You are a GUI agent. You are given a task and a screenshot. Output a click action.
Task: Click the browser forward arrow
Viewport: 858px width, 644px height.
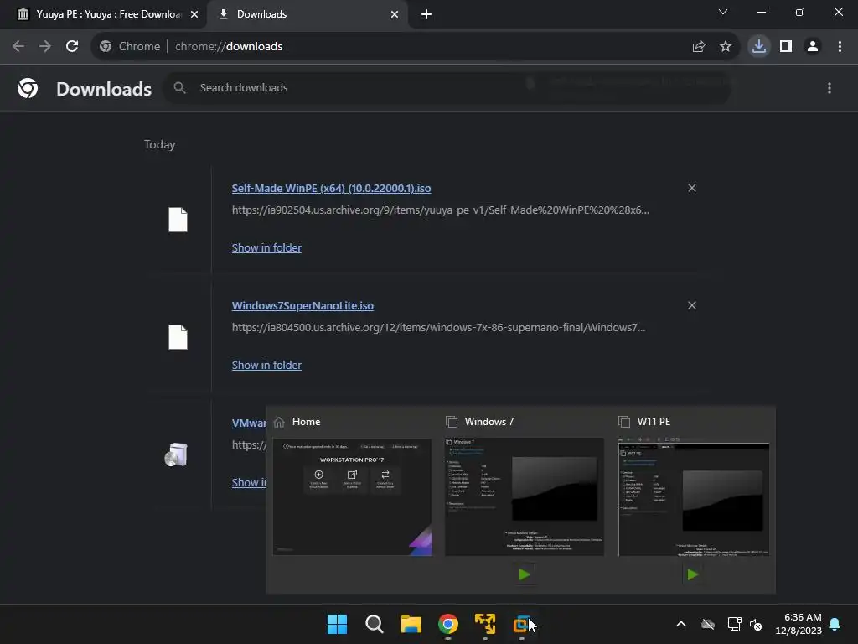pyautogui.click(x=45, y=47)
